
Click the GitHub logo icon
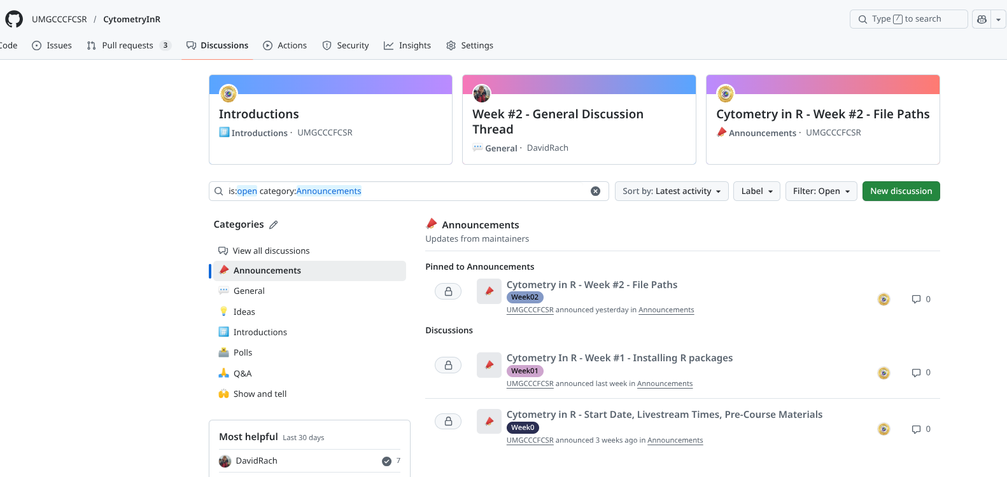pyautogui.click(x=14, y=19)
